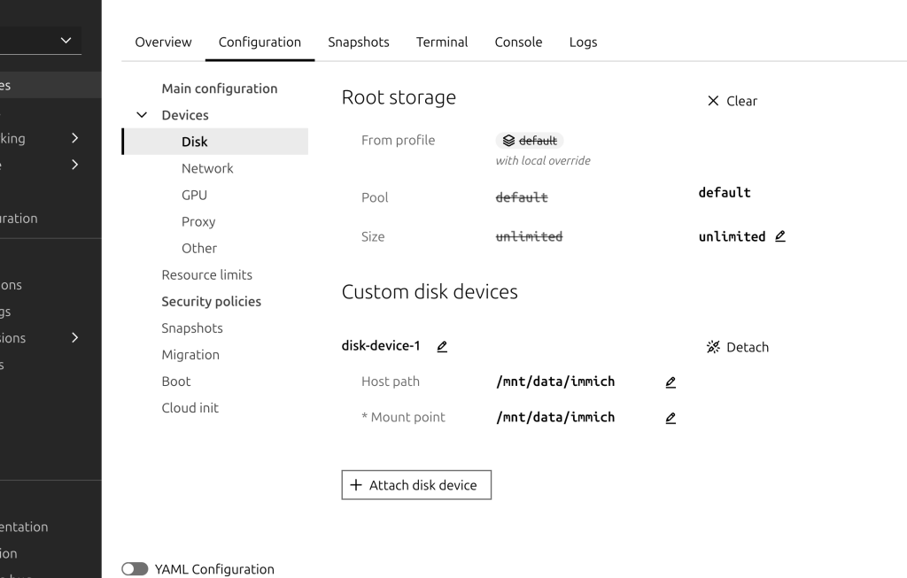907x578 pixels.
Task: Click the Clear X icon
Action: (x=713, y=101)
